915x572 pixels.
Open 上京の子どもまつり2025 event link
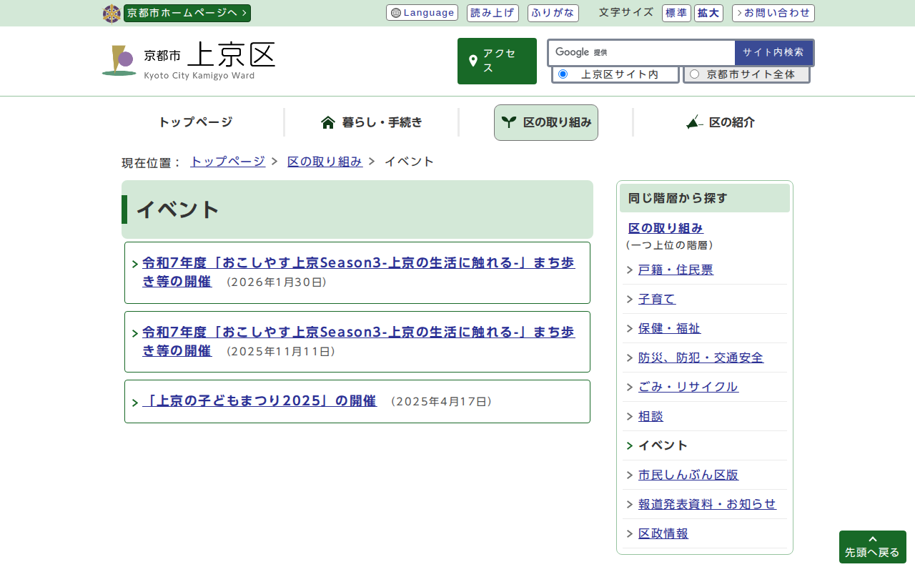coord(259,401)
